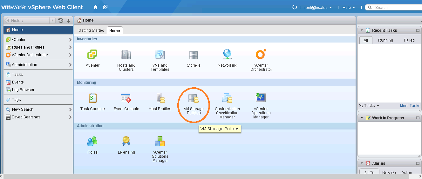Image resolution: width=422 pixels, height=179 pixels.
Task: Click the linked-windows icon beside the home icon
Action: (105, 7)
